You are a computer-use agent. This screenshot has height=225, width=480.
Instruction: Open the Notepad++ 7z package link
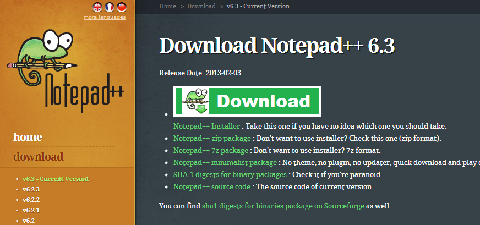pyautogui.click(x=211, y=151)
